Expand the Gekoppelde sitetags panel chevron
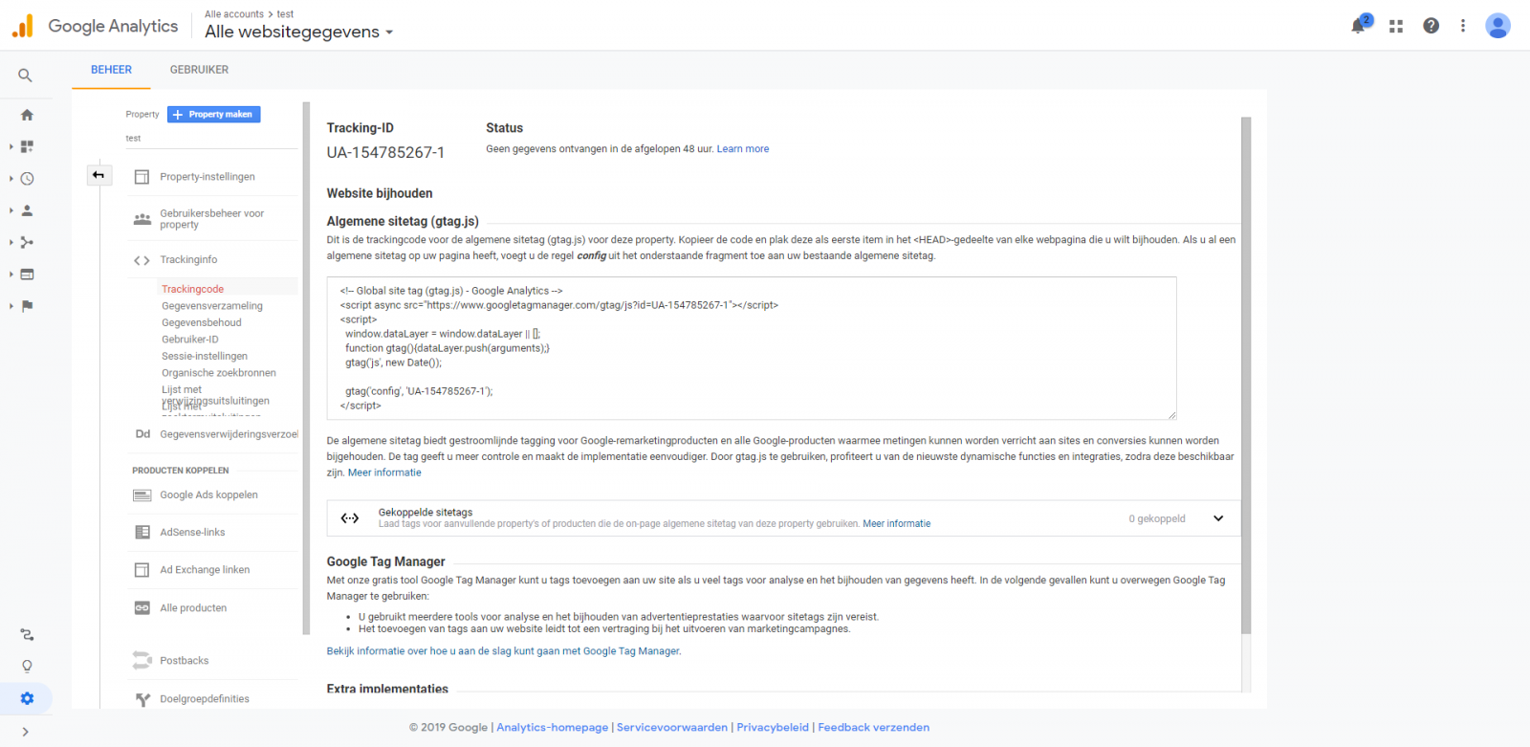Viewport: 1530px width, 747px height. click(x=1218, y=518)
